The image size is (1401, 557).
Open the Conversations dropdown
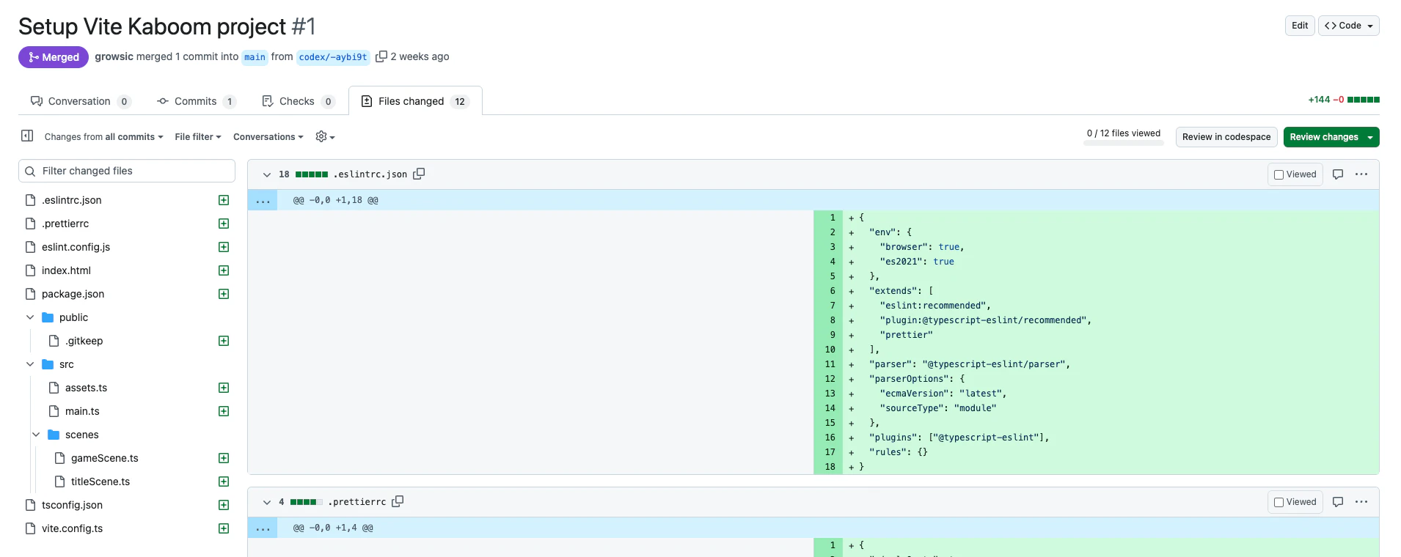[268, 136]
